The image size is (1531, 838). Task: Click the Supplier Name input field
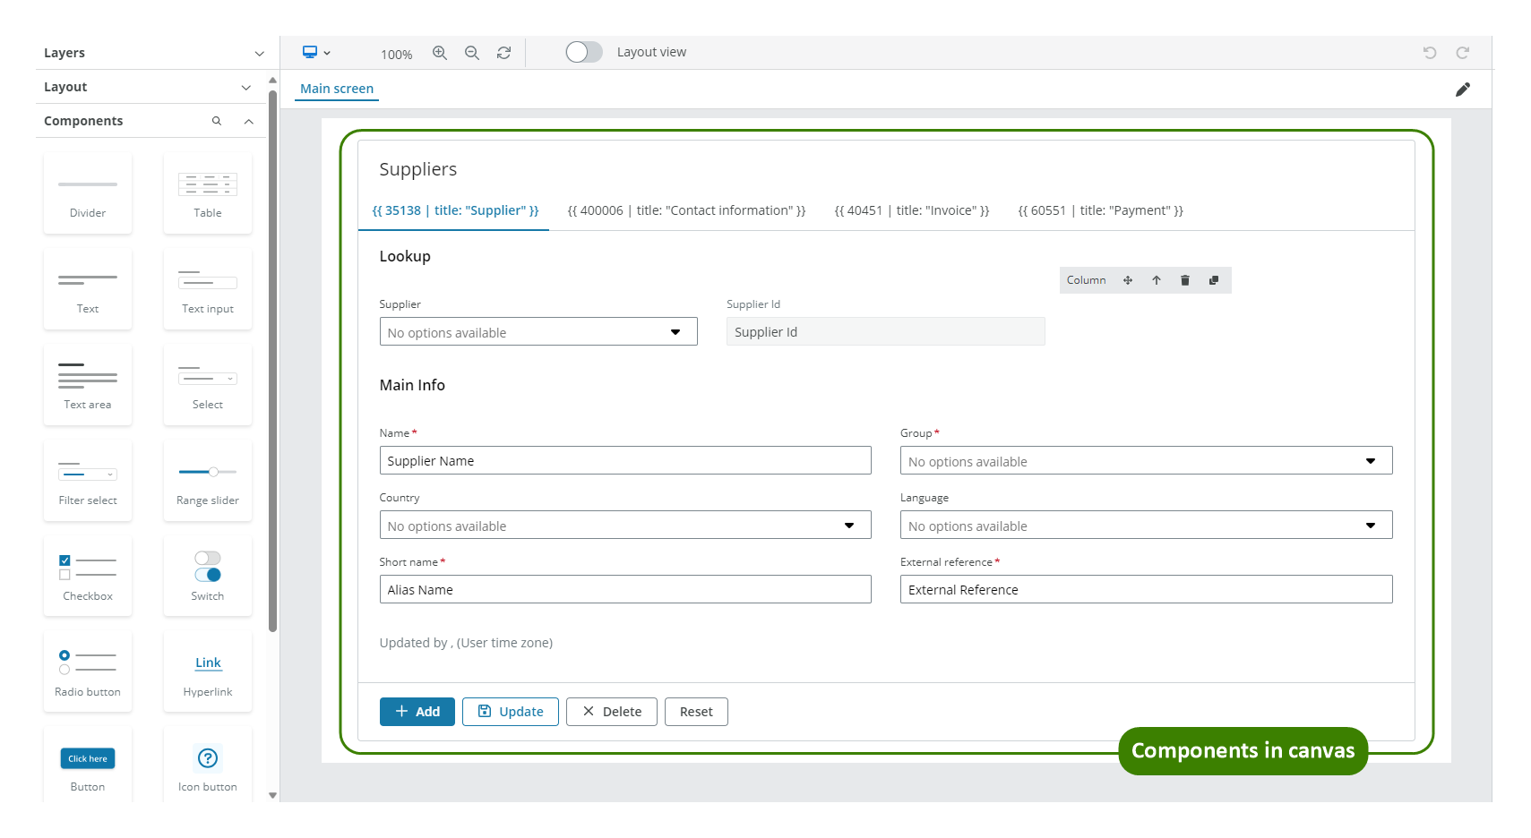coord(625,460)
